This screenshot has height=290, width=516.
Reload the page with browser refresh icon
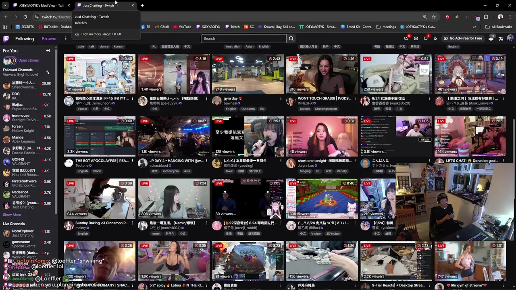tap(25, 17)
